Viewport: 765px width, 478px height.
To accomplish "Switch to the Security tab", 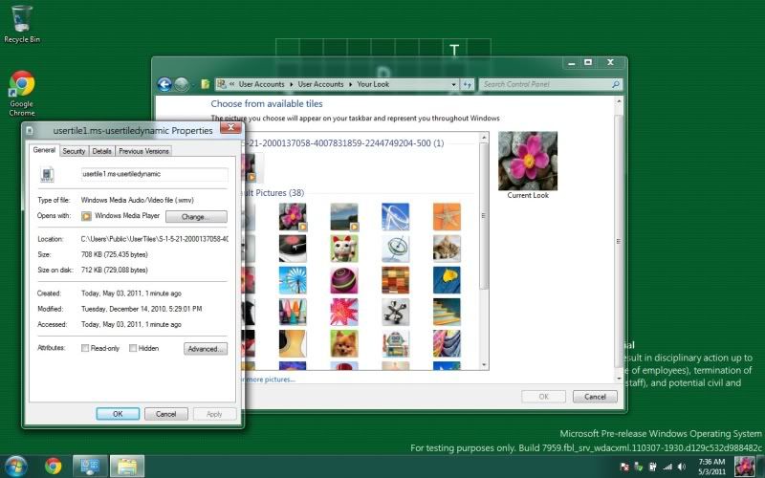I will (x=74, y=151).
